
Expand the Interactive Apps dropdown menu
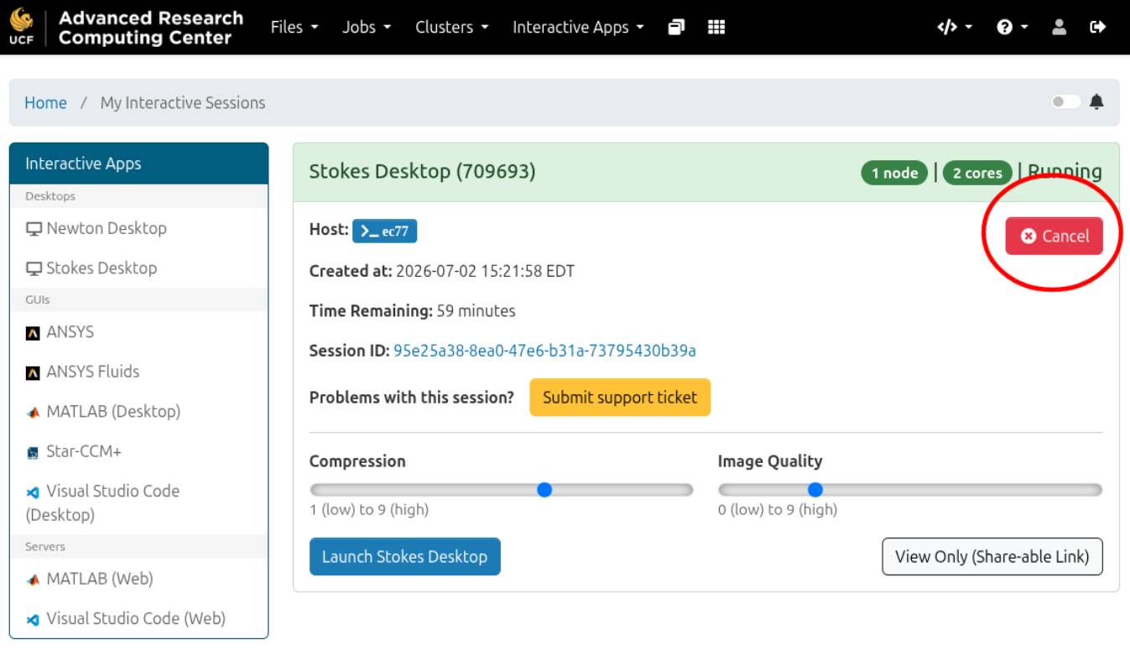tap(578, 27)
